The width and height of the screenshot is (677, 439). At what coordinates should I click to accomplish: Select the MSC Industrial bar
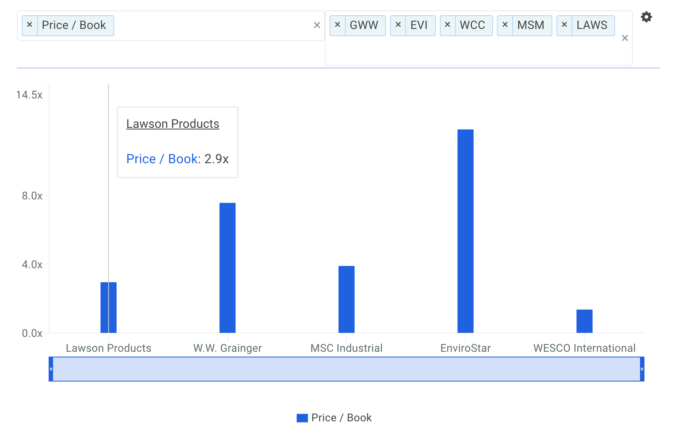[x=347, y=300]
